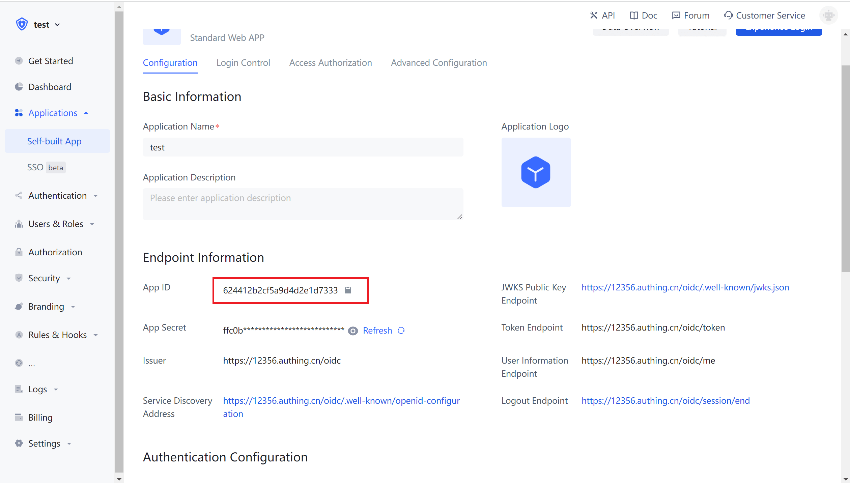The height and width of the screenshot is (483, 850).
Task: Open the Logout Endpoint session/end link
Action: coord(665,401)
